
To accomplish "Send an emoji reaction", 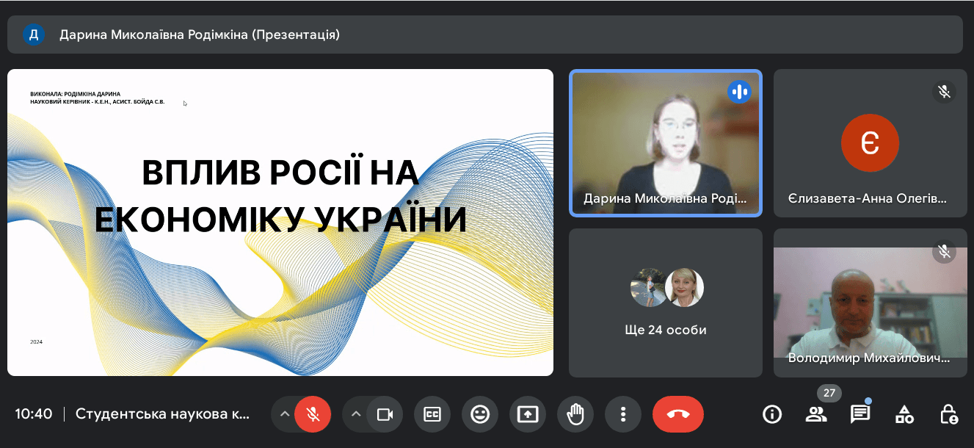I will 480,414.
